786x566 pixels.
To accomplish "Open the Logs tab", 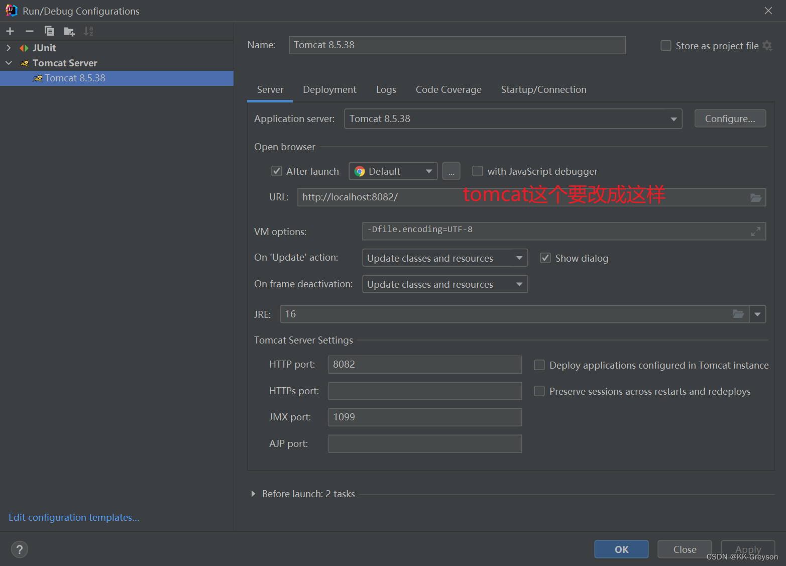I will click(x=386, y=90).
